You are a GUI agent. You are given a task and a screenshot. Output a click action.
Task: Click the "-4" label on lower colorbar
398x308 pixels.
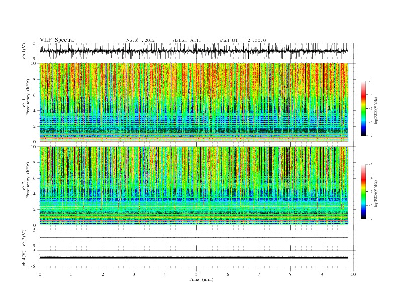[371, 178]
